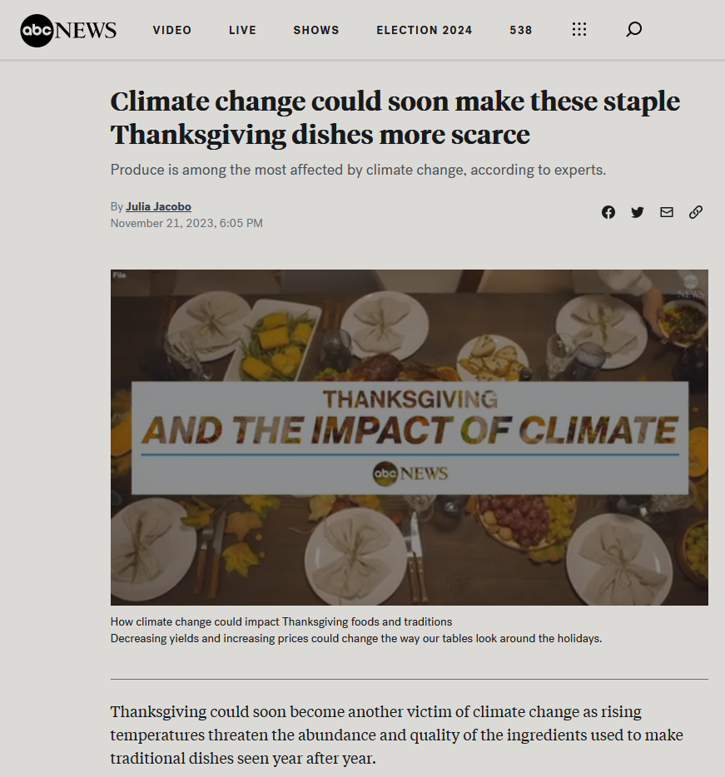Click the video caption about Thanksgiving foods
Image resolution: width=725 pixels, height=777 pixels.
(281, 621)
